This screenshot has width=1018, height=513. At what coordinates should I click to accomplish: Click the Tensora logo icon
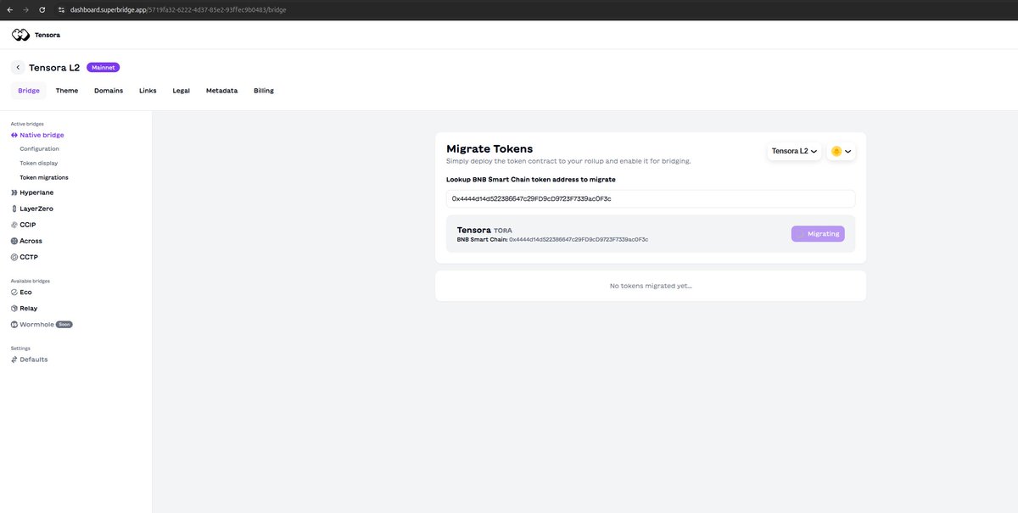click(x=20, y=35)
